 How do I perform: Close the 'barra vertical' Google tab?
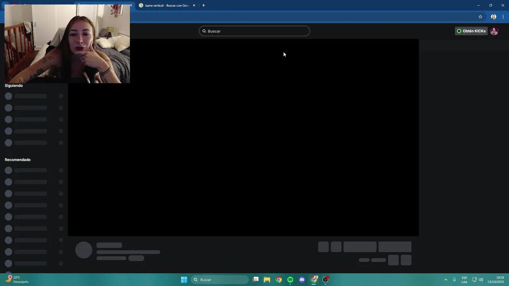point(194,6)
